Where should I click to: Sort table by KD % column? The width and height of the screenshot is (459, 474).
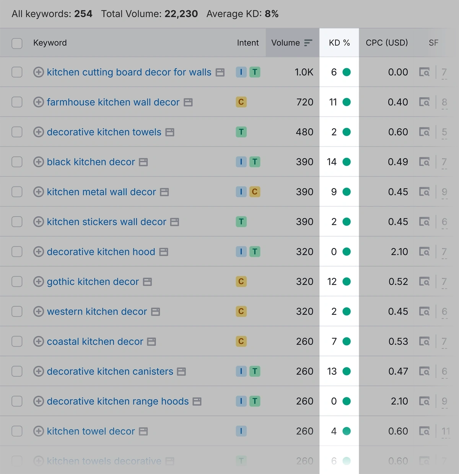pos(339,43)
